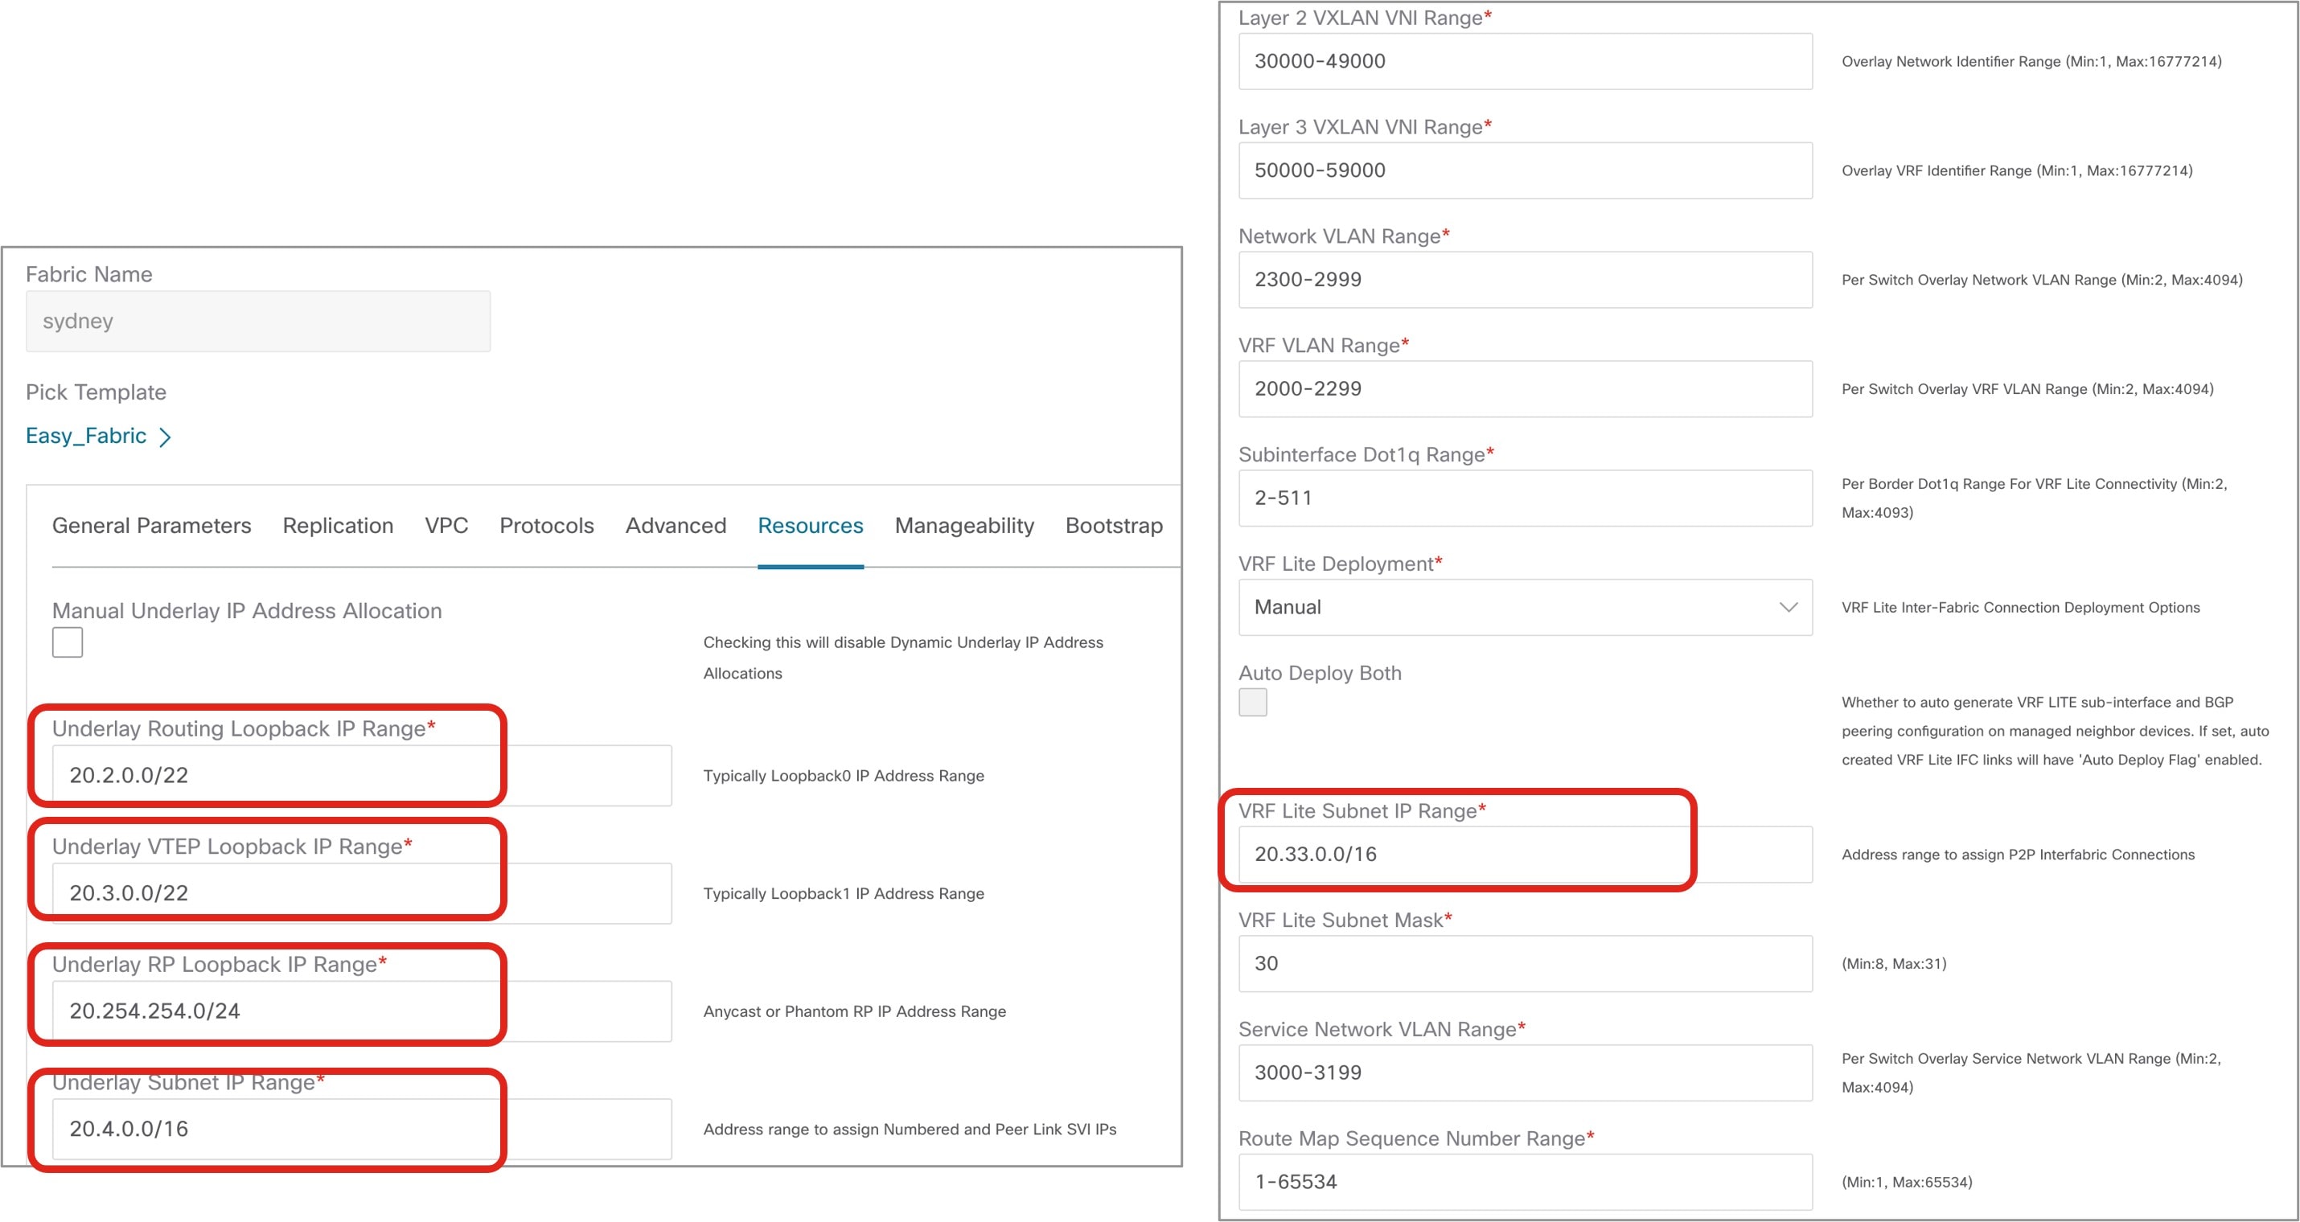Screen dimensions: 2300x1222
Task: Click the 'Overlay Network Identifier Range' description
Action: click(2031, 62)
